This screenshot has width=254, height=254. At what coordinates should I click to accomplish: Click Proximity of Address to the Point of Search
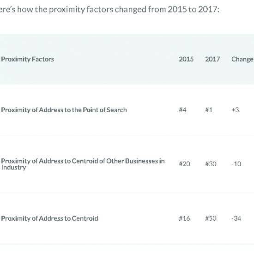64,110
